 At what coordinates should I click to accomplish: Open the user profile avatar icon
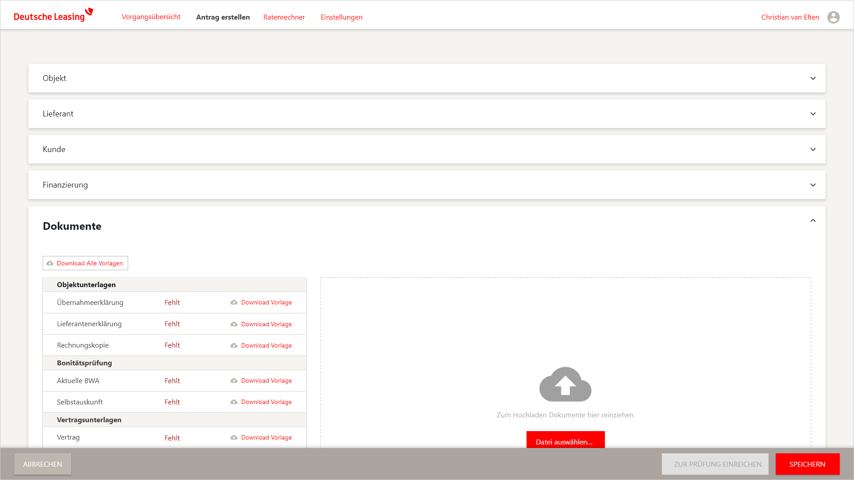pyautogui.click(x=833, y=17)
